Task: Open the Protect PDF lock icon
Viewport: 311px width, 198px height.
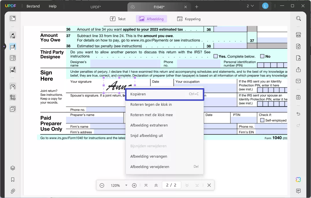Action: [298, 58]
